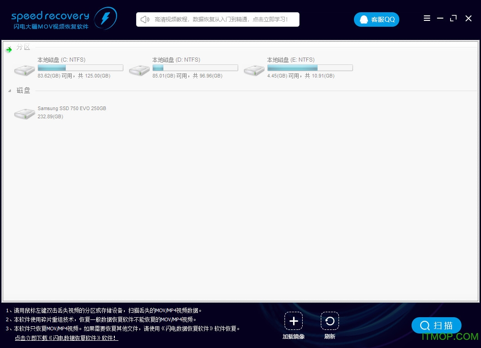Click the 磁盘 section heading
This screenshot has width=481, height=348.
point(23,90)
